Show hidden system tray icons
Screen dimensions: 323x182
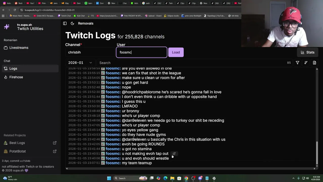(293, 178)
